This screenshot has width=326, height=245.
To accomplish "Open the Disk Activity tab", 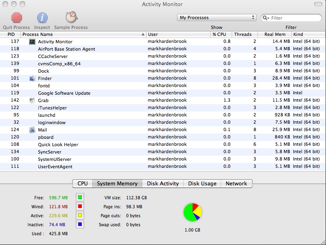I will 163,184.
